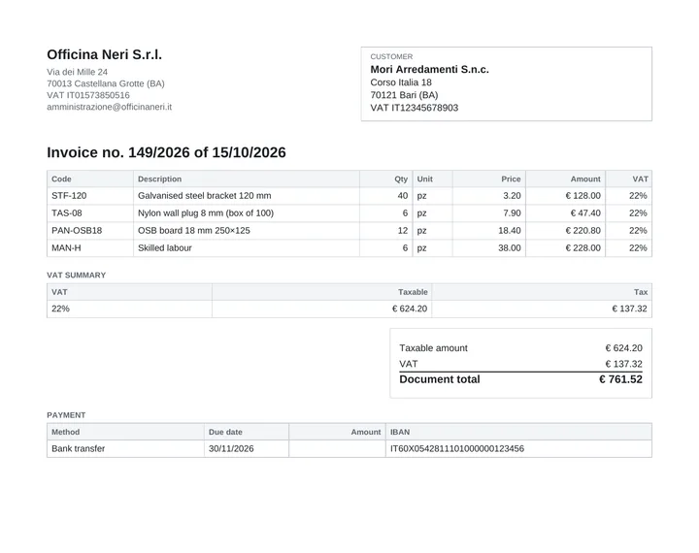The image size is (699, 553).
Task: Click Galvanised steel bracket 120 mm description
Action: tap(204, 196)
